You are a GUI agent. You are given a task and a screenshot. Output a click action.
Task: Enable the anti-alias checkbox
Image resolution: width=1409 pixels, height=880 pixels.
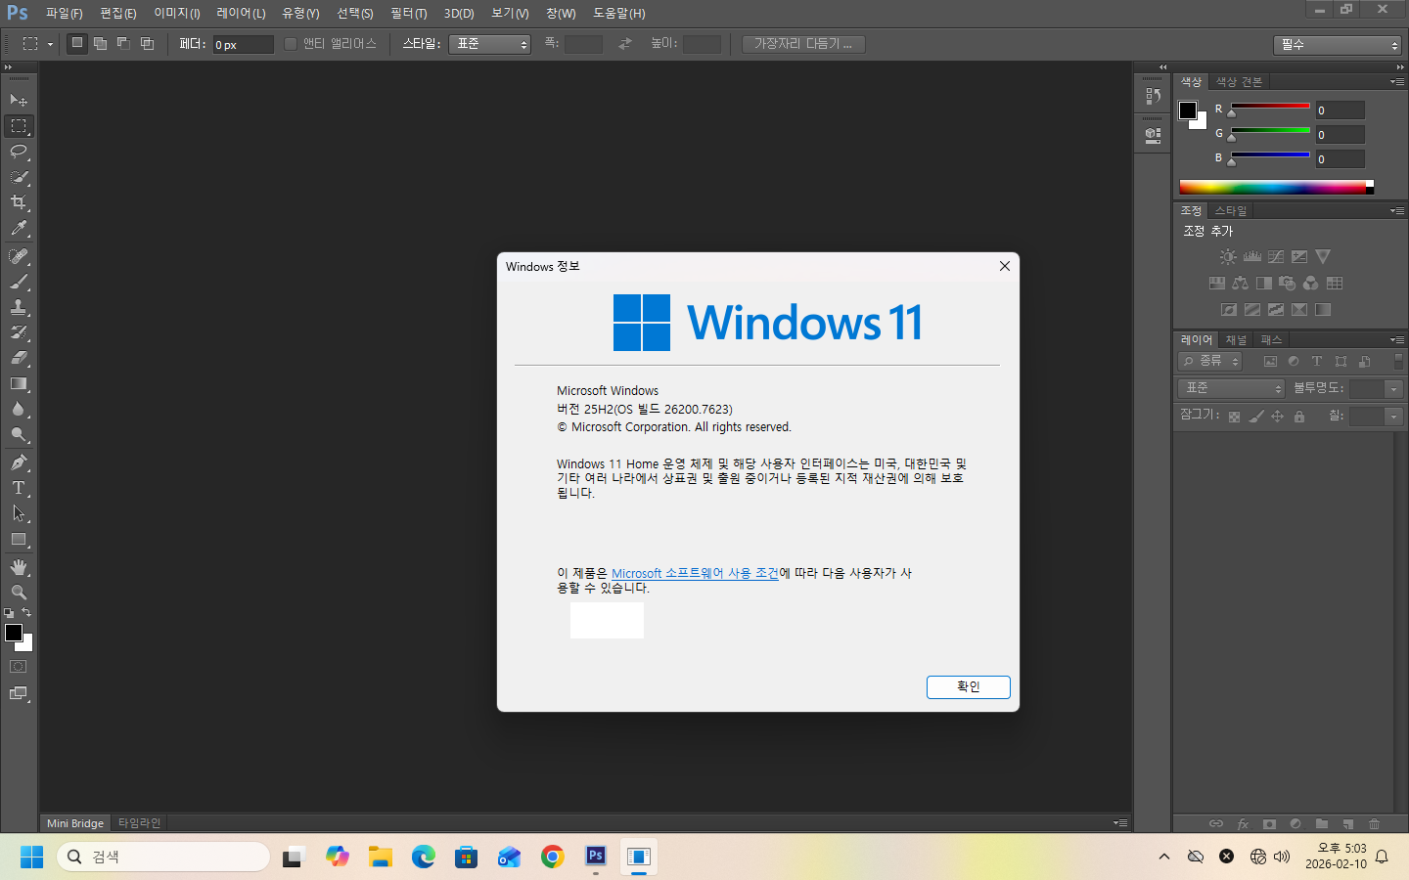point(291,44)
